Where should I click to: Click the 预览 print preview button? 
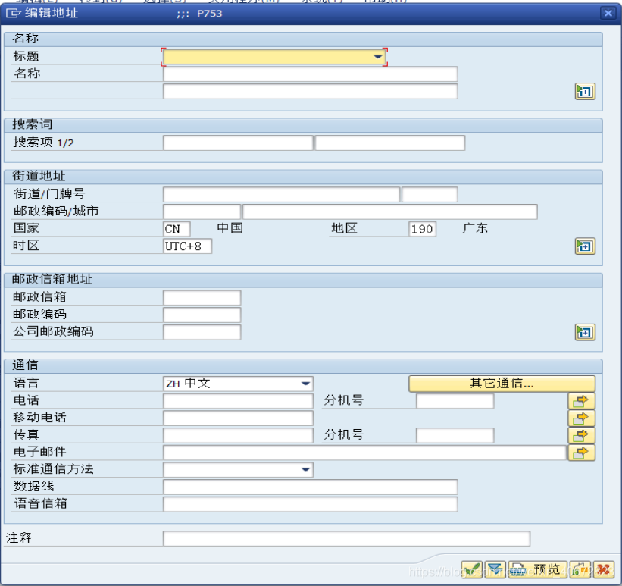pos(537,570)
